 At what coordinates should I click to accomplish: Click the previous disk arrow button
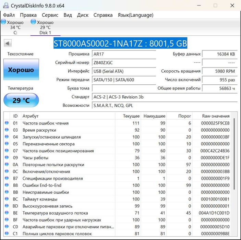8,43
